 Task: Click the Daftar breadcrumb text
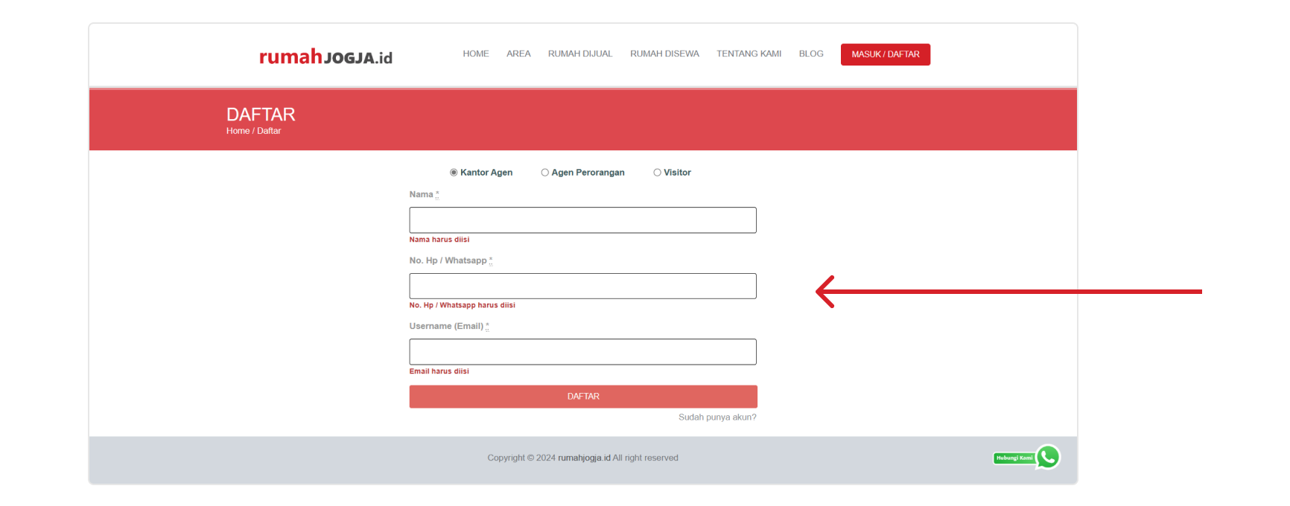[x=269, y=131]
